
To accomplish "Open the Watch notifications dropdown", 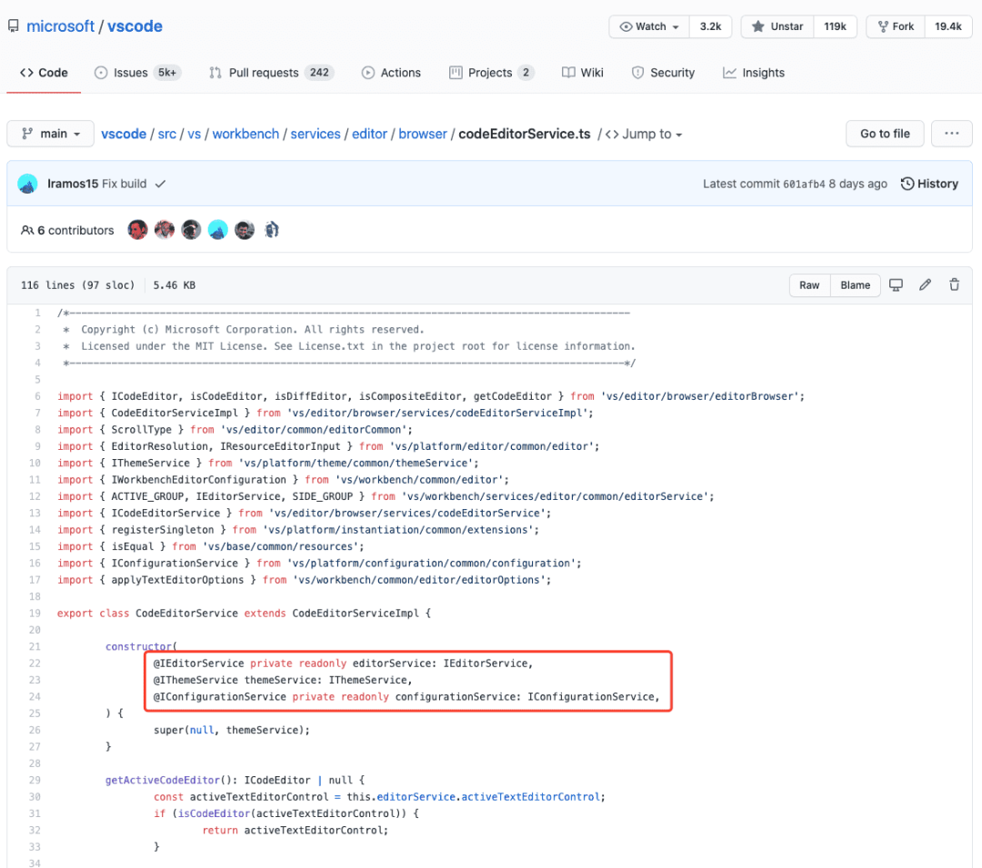I will [649, 26].
